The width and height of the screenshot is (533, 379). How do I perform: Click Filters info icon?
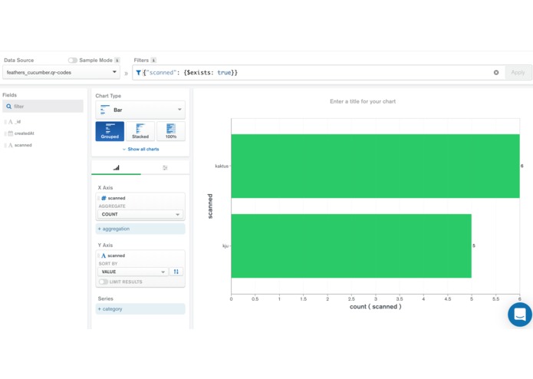[153, 60]
